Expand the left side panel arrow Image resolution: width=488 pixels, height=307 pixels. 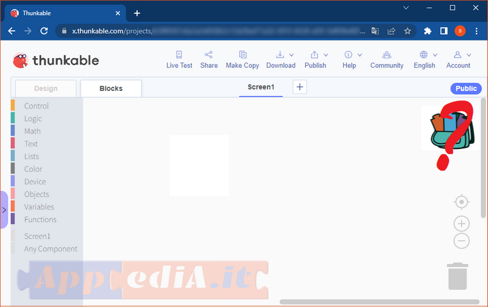pyautogui.click(x=4, y=210)
